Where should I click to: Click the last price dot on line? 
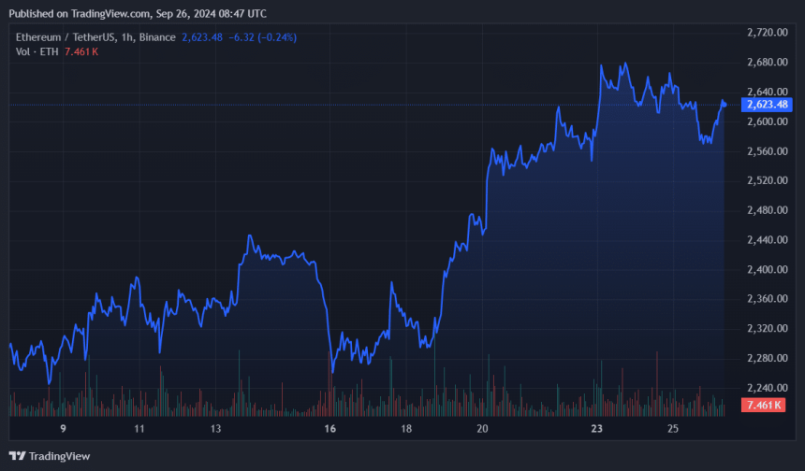coord(724,105)
